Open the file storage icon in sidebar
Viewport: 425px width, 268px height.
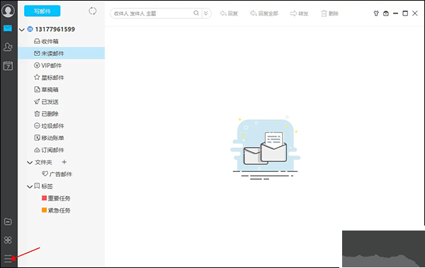pos(8,222)
